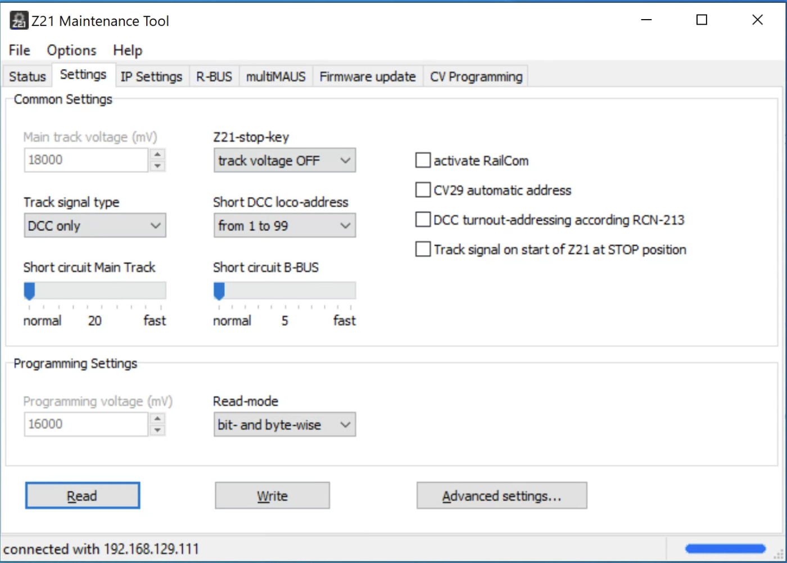
Task: Click the Read button
Action: coord(83,496)
